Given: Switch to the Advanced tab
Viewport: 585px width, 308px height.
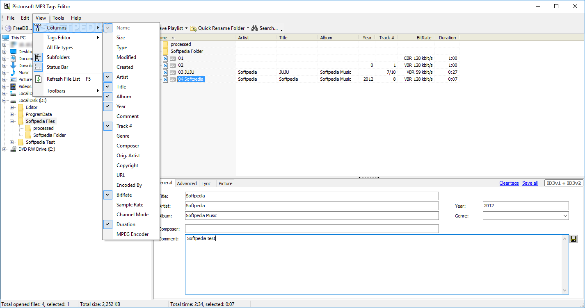Looking at the screenshot, I should click(187, 183).
